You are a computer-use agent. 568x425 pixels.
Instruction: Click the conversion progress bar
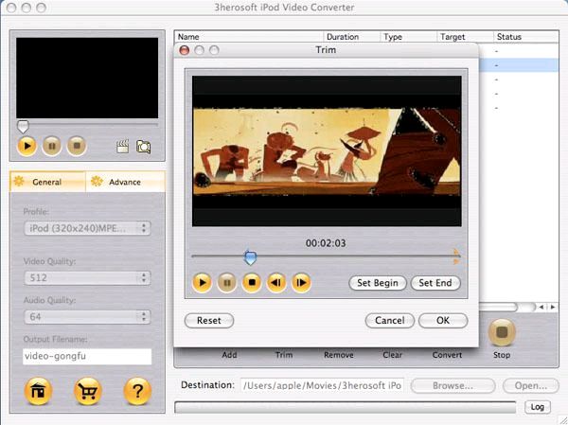coord(346,407)
